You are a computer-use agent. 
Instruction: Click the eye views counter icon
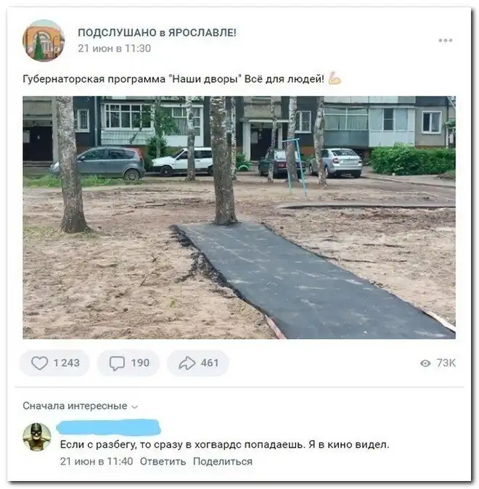(425, 363)
